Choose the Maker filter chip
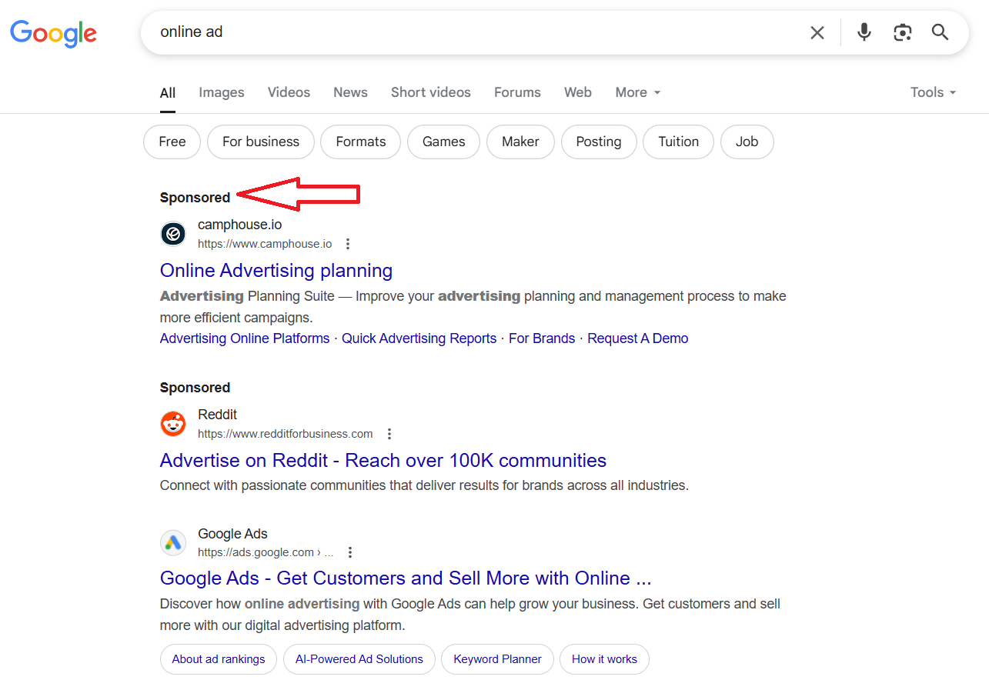The width and height of the screenshot is (989, 690). point(520,142)
